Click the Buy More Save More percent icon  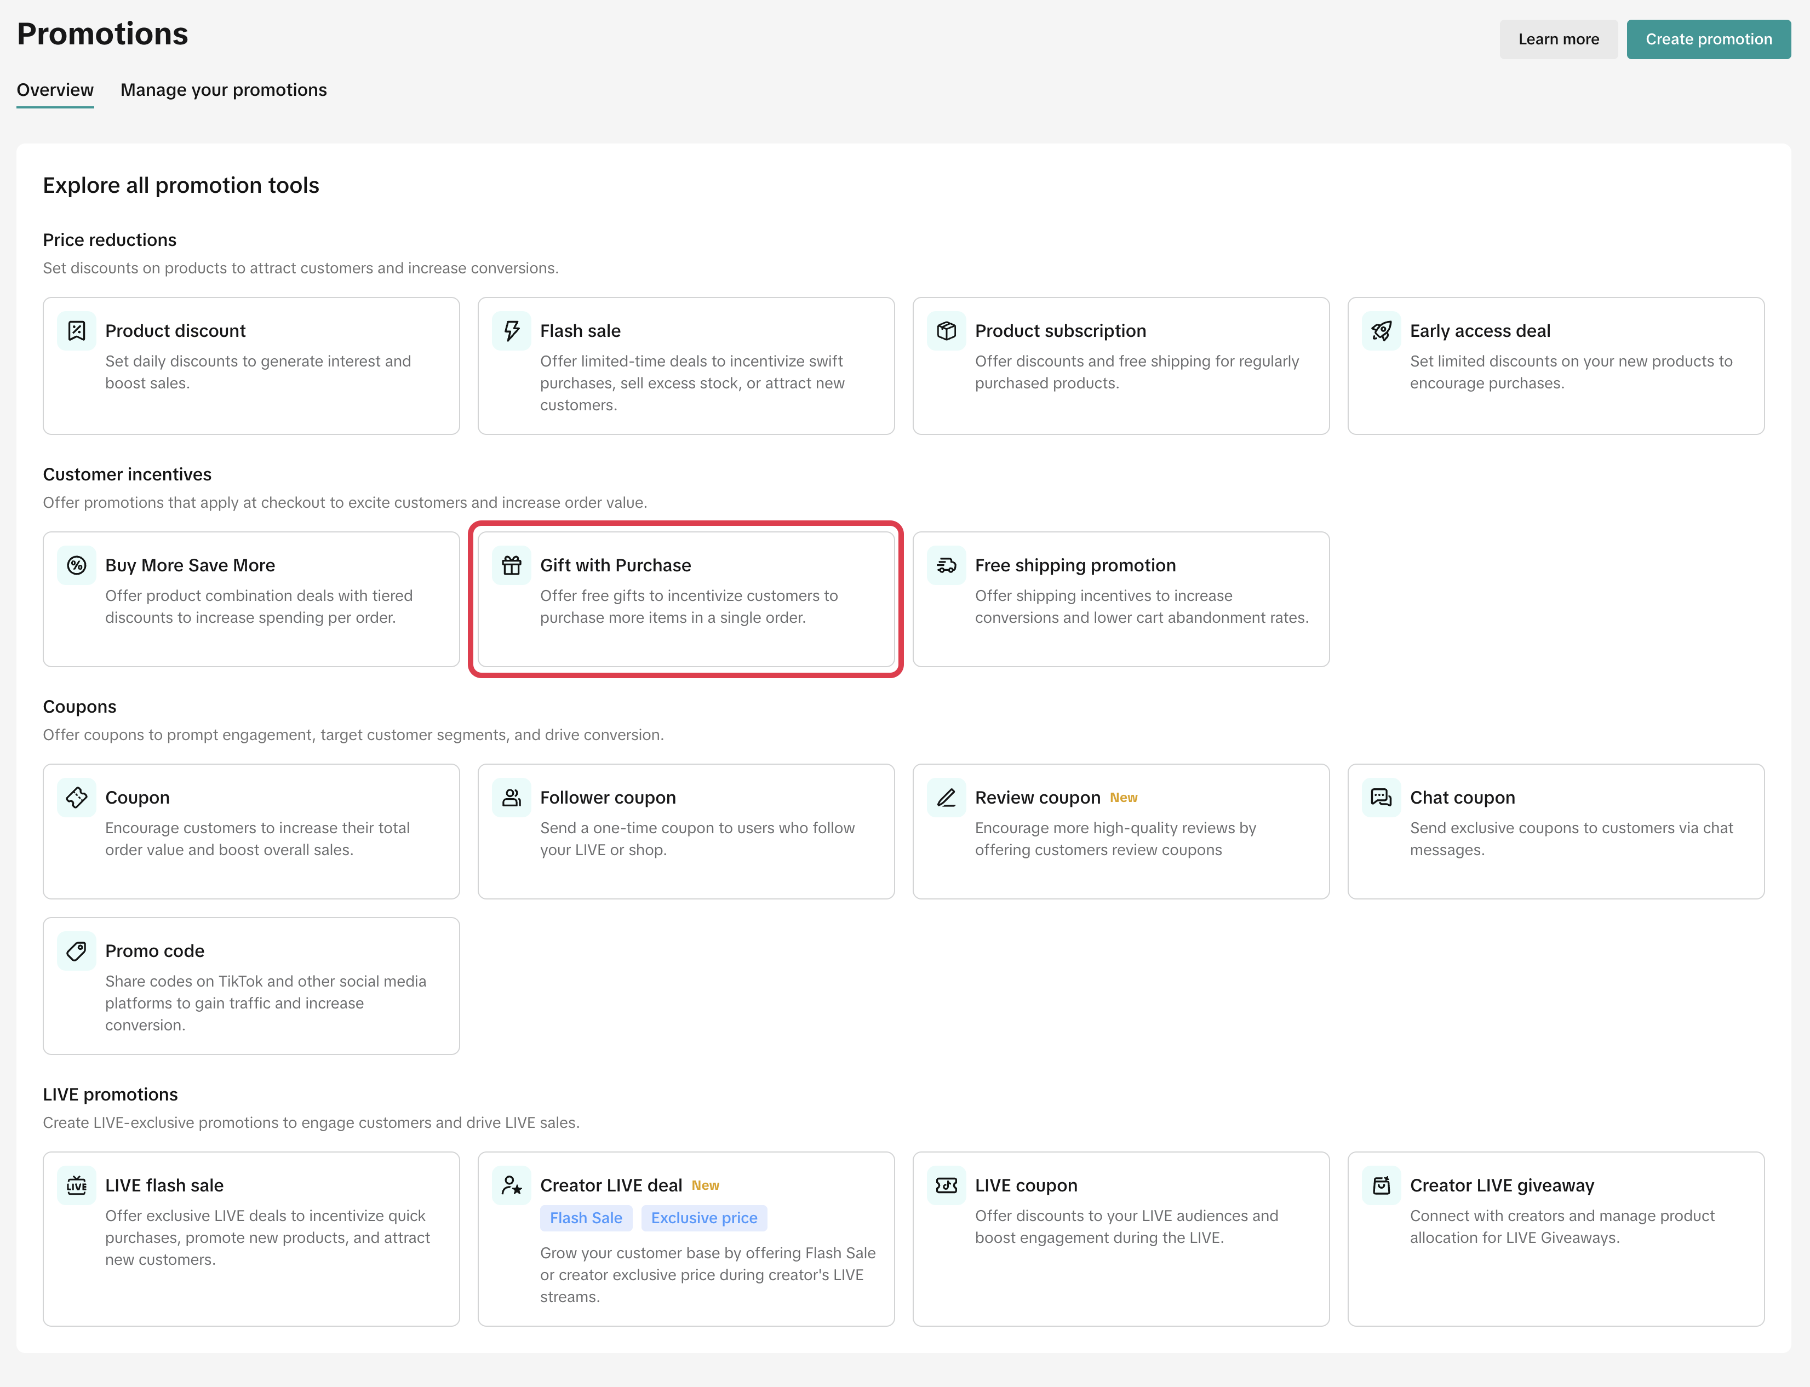tap(77, 565)
